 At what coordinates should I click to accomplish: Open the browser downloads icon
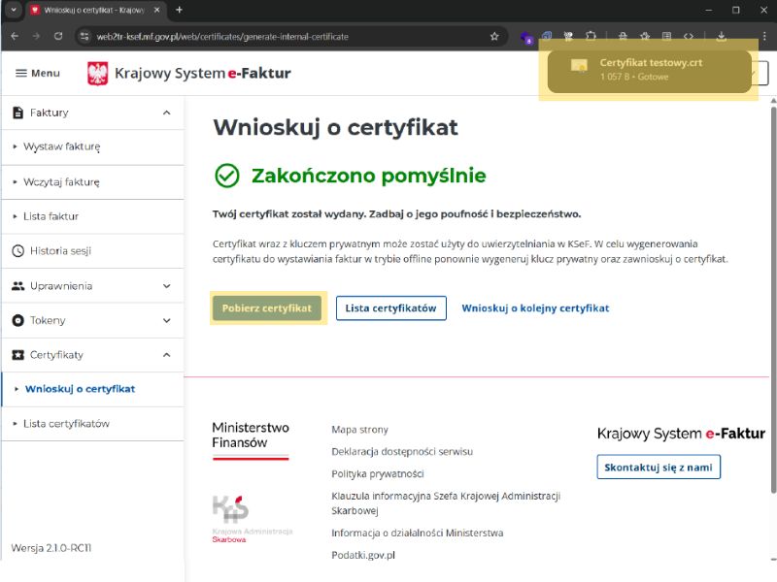coord(722,37)
